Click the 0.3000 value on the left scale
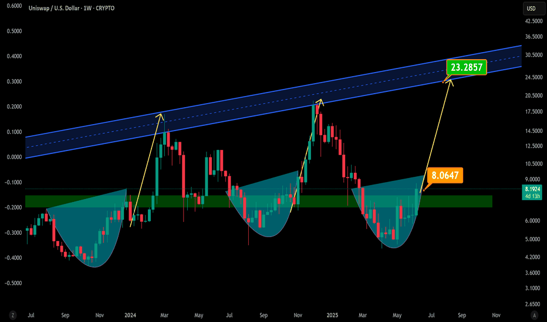The image size is (547, 322). pyautogui.click(x=14, y=81)
